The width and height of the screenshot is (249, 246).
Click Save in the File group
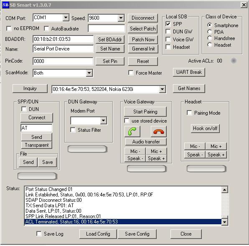click(x=47, y=162)
